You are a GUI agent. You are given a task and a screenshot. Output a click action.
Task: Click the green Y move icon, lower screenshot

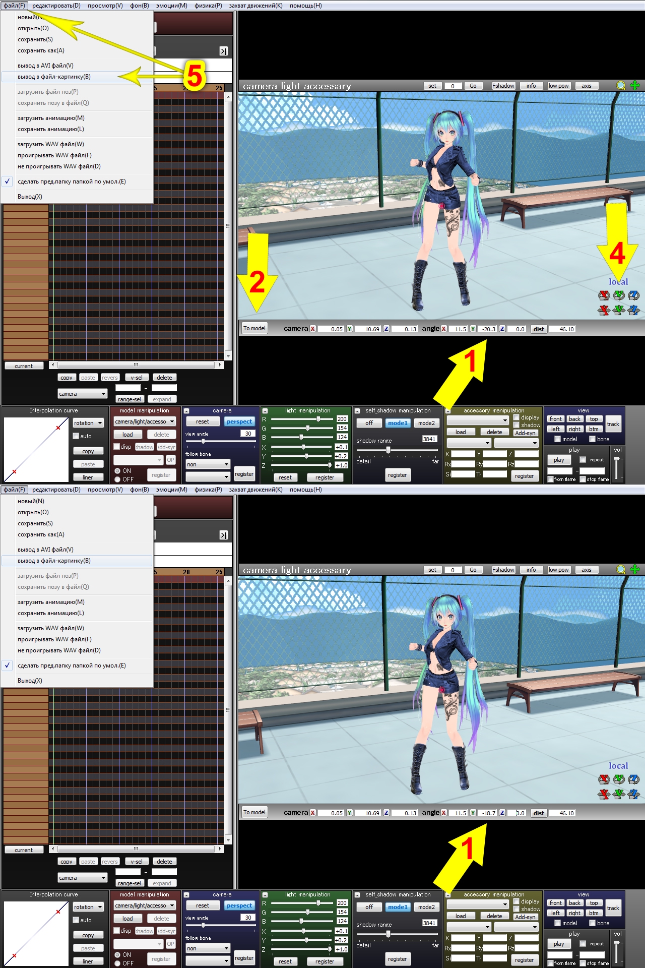pyautogui.click(x=619, y=794)
